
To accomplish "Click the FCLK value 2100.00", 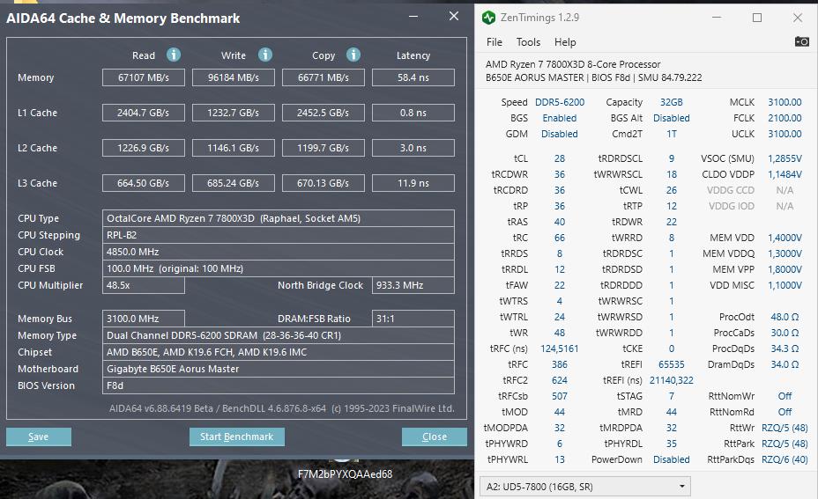I will [x=785, y=118].
